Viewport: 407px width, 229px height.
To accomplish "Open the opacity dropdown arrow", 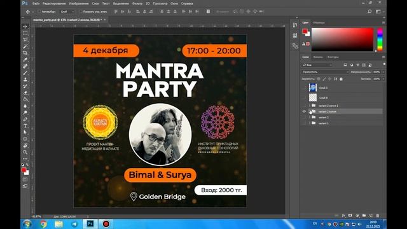I will click(383, 72).
